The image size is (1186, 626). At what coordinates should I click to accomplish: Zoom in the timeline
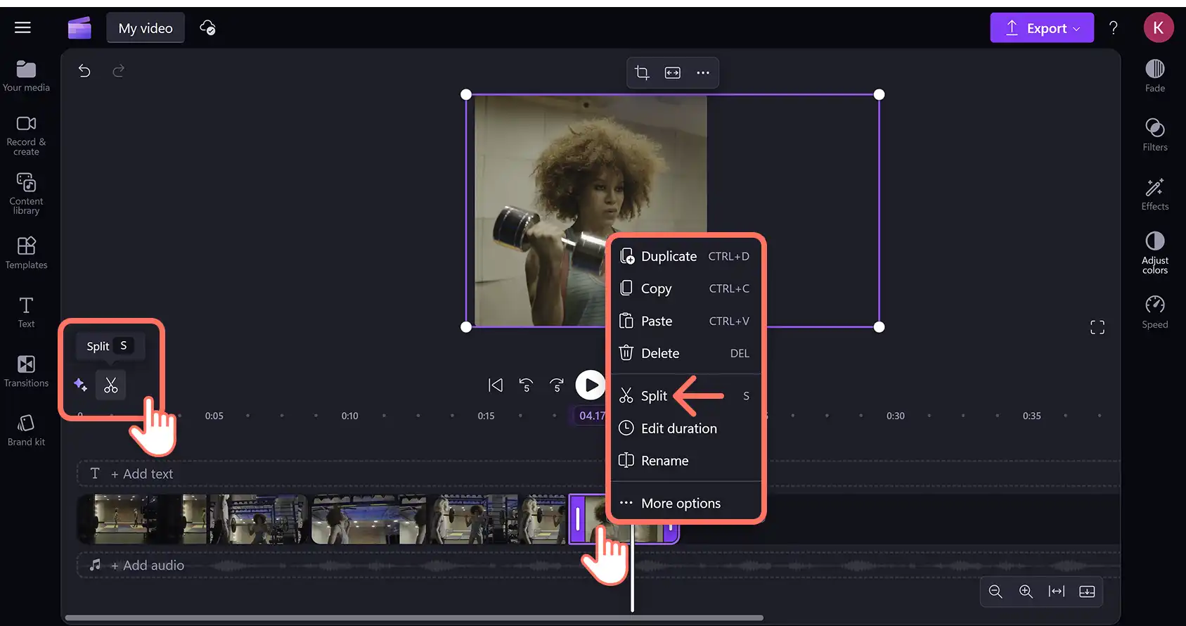(1026, 592)
